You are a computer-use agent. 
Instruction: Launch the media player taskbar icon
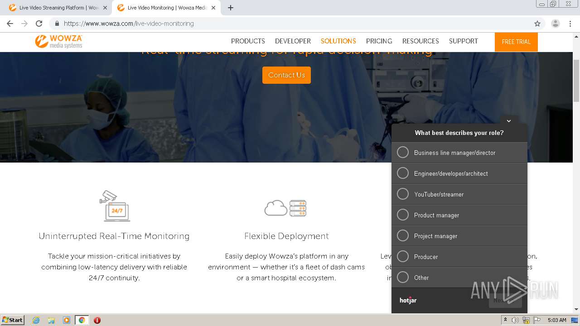[67, 320]
